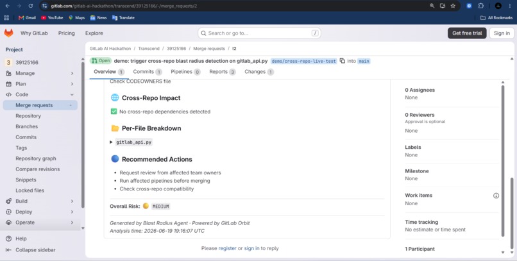Screen dimensions: 517x261
Task: Open Tags in sidebar
Action: (21, 148)
